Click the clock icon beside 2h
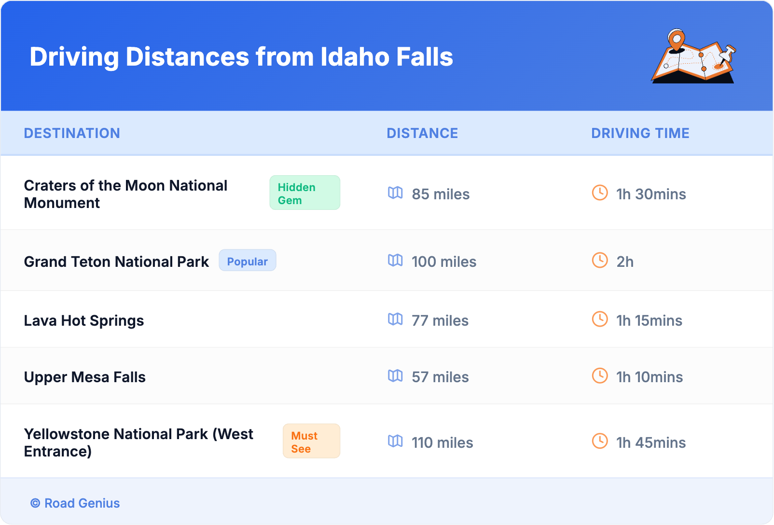The height and width of the screenshot is (525, 774). [600, 261]
